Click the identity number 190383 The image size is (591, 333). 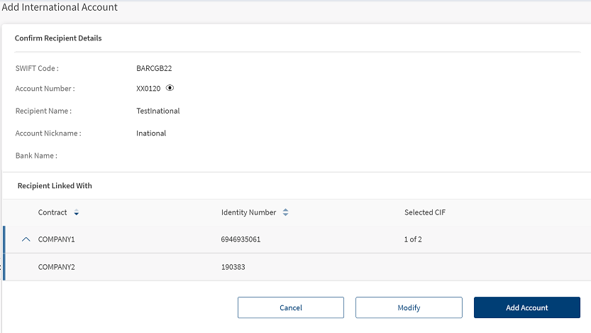tap(233, 267)
